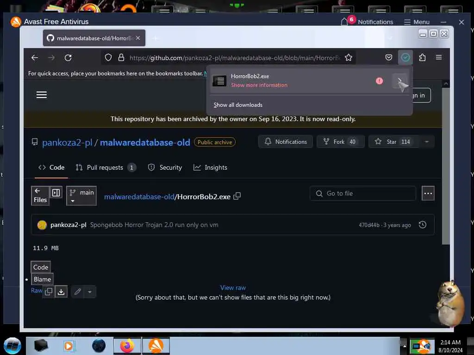The width and height of the screenshot is (474, 355).
Task: Open Show all downloads
Action: tap(238, 105)
